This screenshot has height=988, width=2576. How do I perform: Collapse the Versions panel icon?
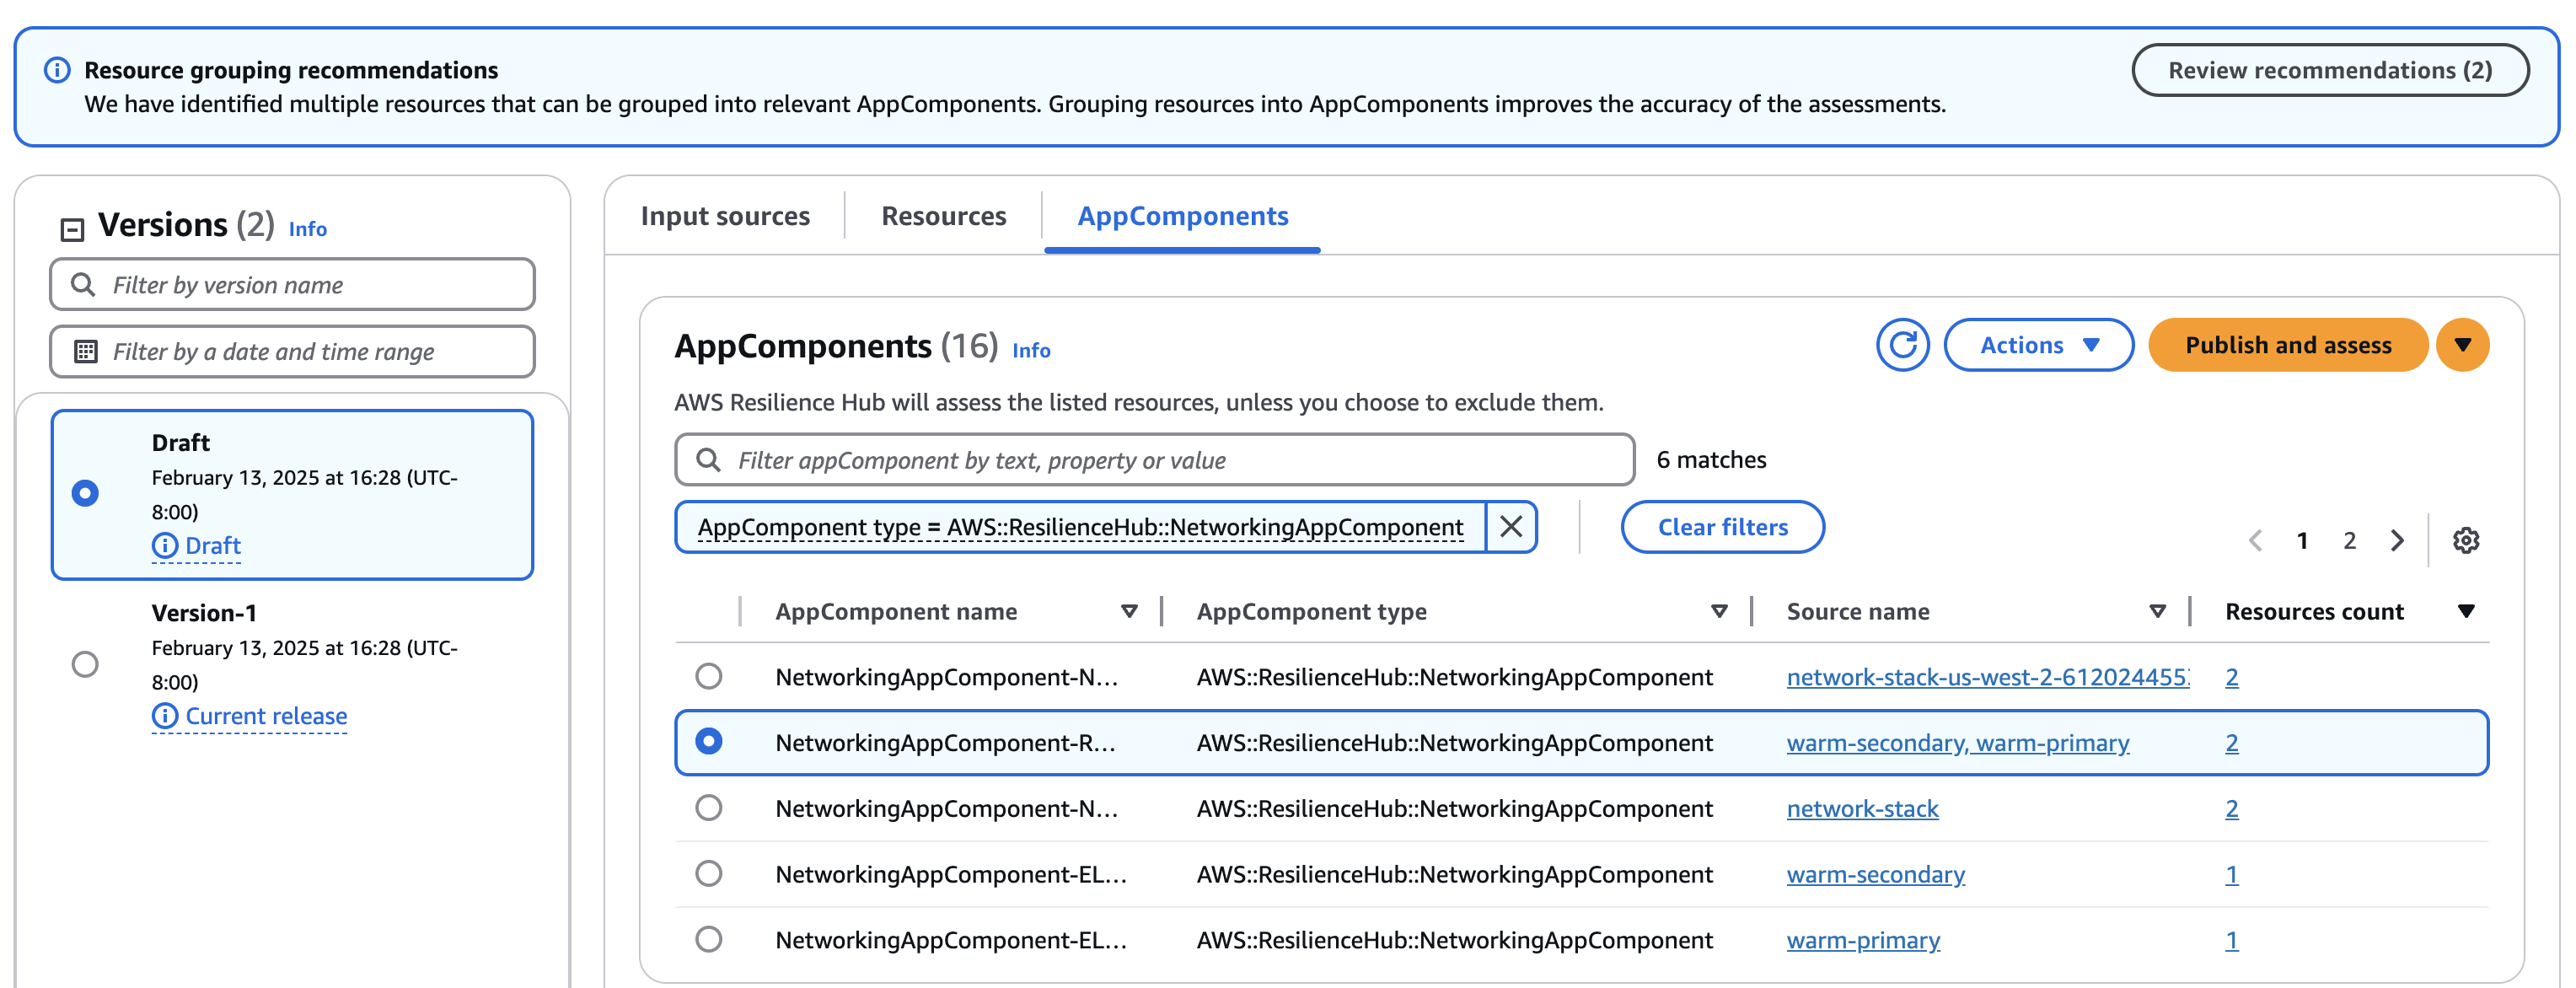pos(72,230)
